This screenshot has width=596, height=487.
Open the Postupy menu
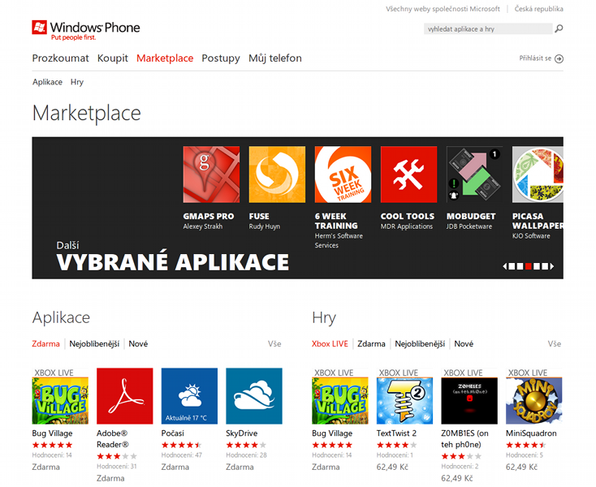pyautogui.click(x=221, y=58)
